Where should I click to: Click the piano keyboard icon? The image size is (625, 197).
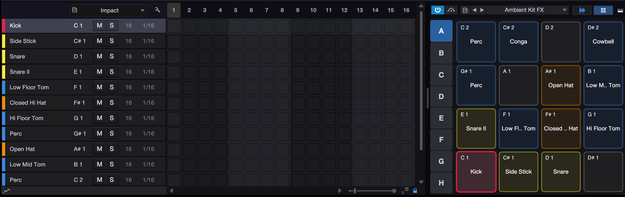(x=620, y=10)
